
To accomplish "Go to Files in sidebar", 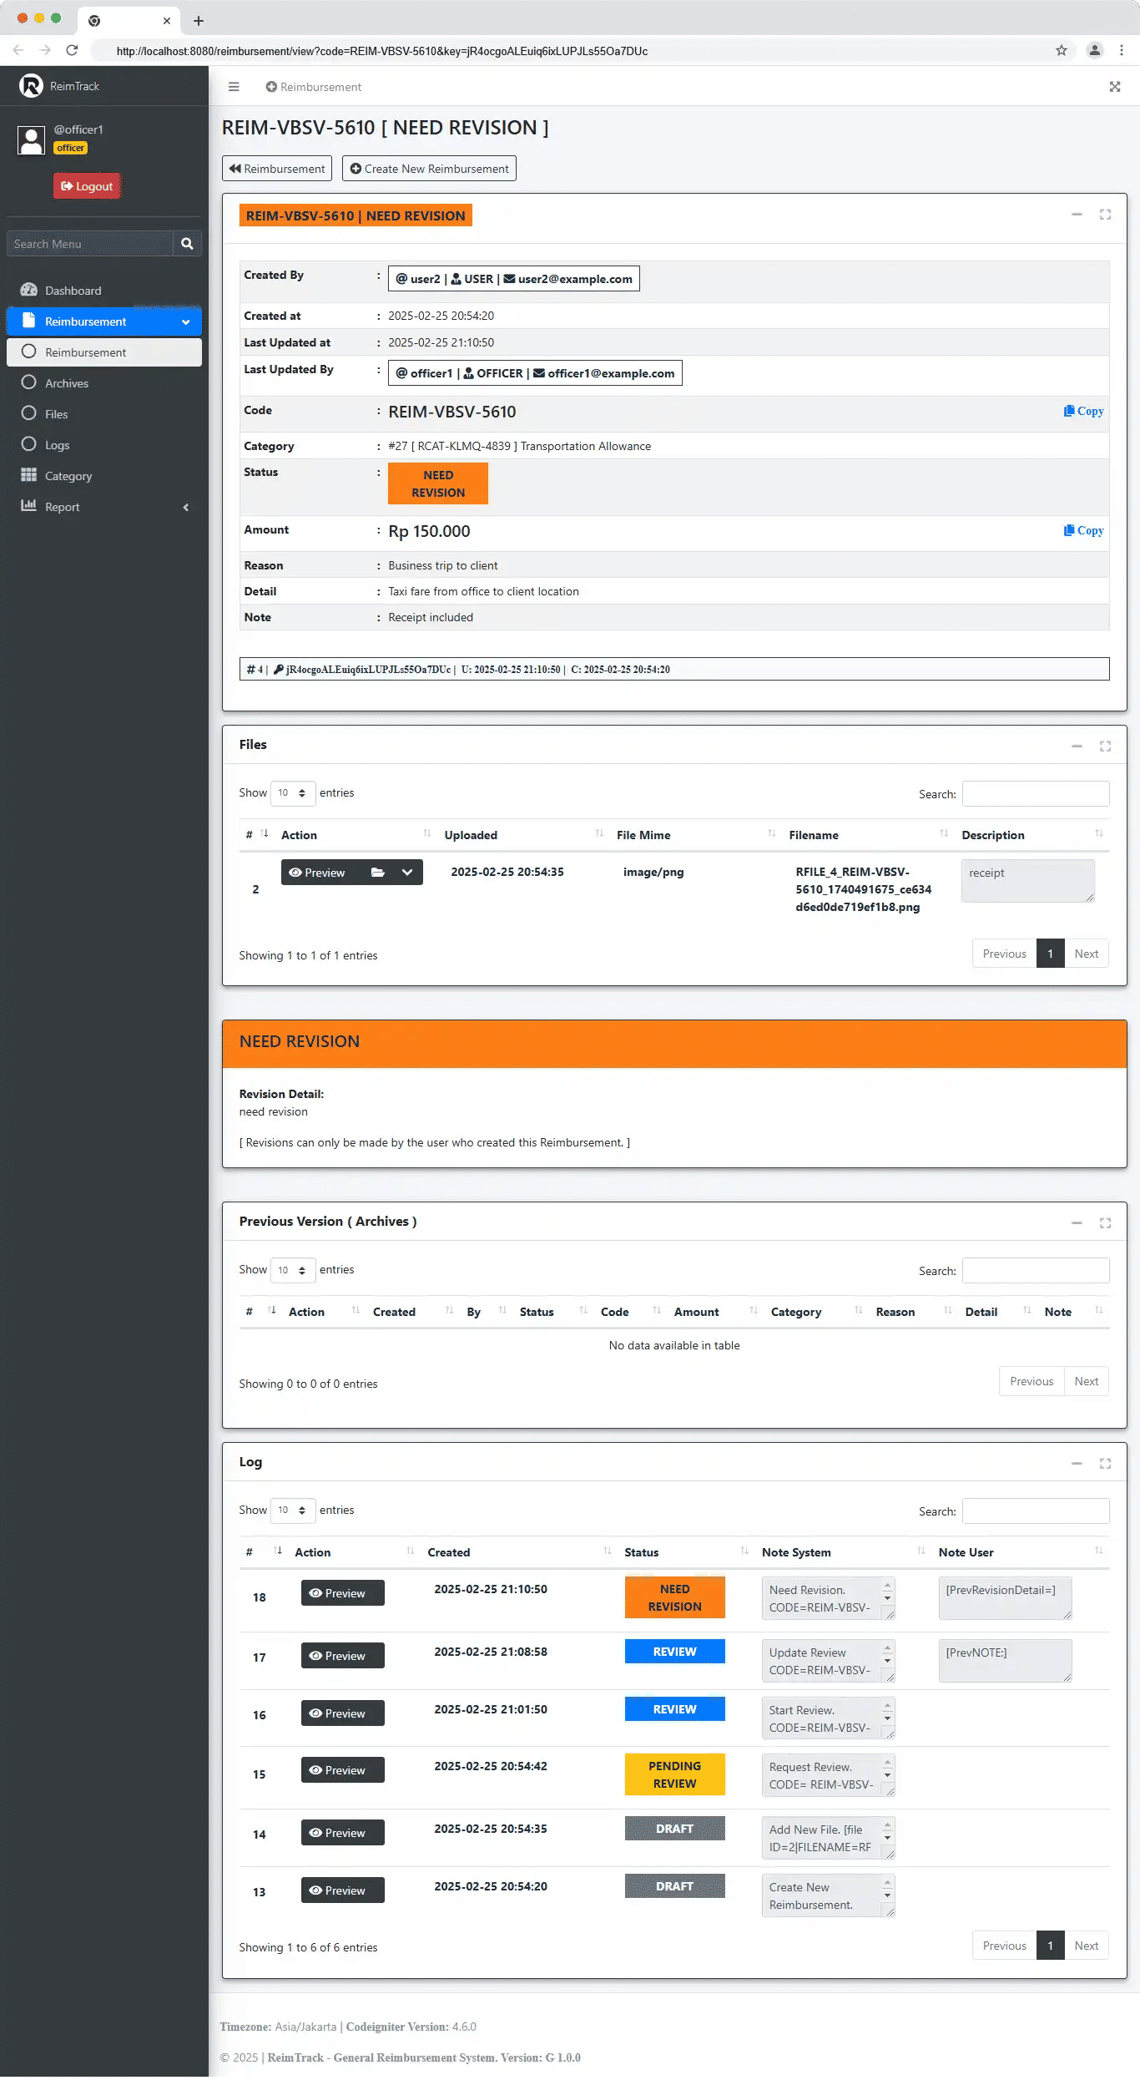I will point(104,414).
